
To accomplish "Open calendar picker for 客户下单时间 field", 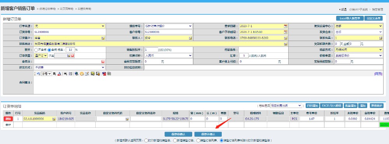I will click(285, 32).
